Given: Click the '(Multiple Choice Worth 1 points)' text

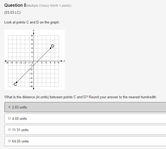Looking at the screenshot, I should click(49, 6).
